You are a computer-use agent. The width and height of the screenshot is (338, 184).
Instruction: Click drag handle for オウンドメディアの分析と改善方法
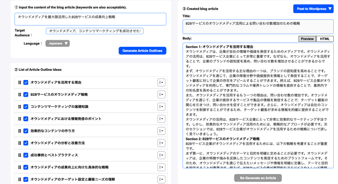click(19, 143)
